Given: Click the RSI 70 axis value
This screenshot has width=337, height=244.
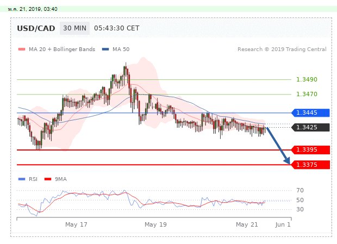Looking at the screenshot, I should click(x=300, y=190).
